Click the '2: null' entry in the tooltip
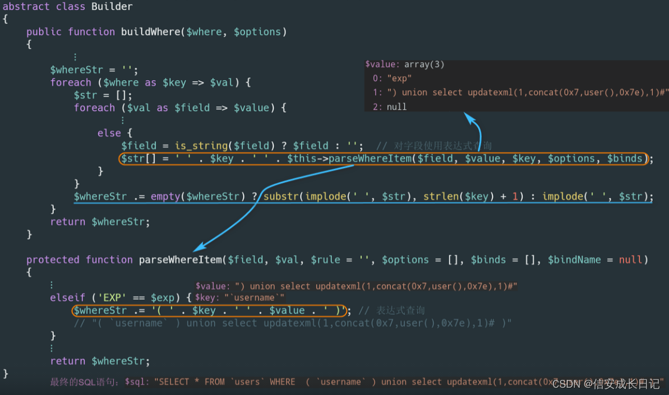This screenshot has width=669, height=395. pyautogui.click(x=390, y=106)
